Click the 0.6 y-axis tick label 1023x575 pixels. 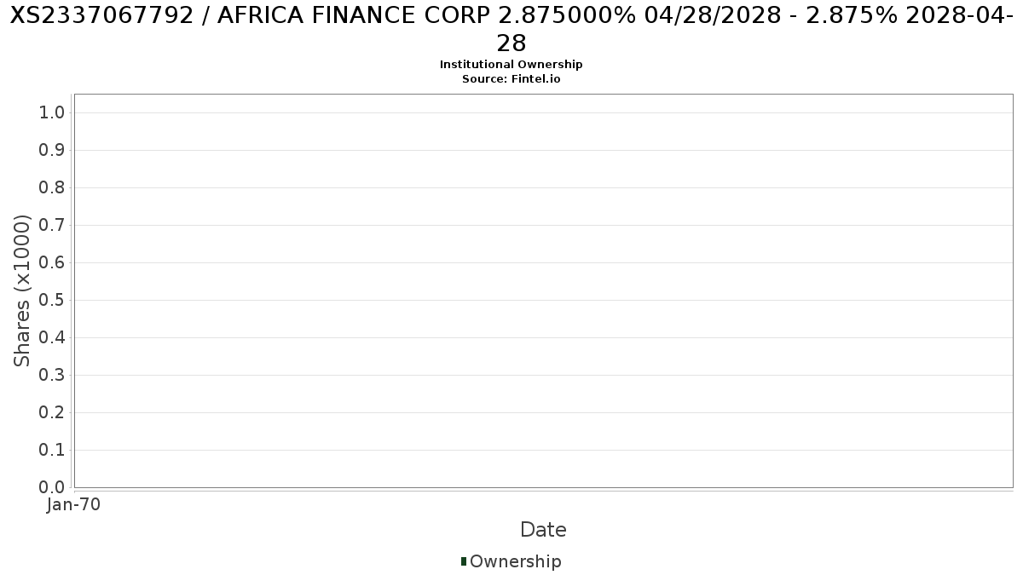52,262
